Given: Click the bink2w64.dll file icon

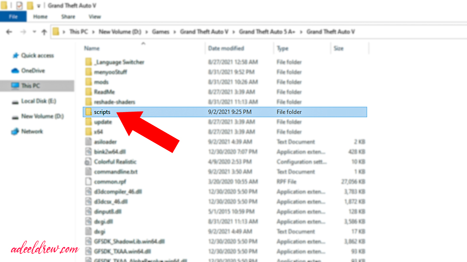Looking at the screenshot, I should [x=88, y=152].
